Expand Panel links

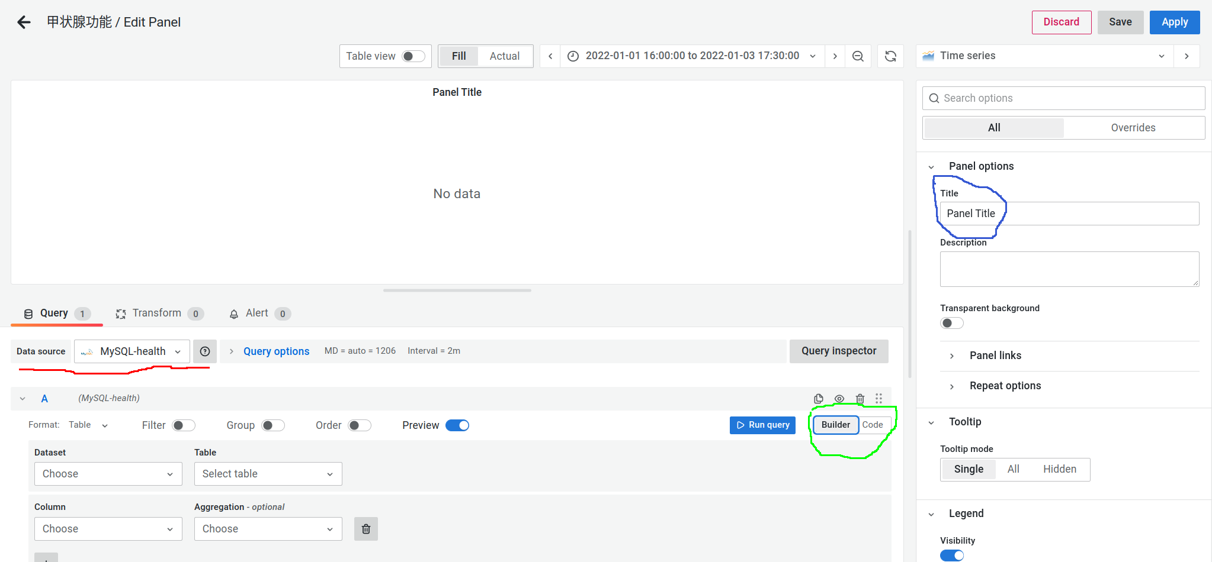tap(995, 356)
